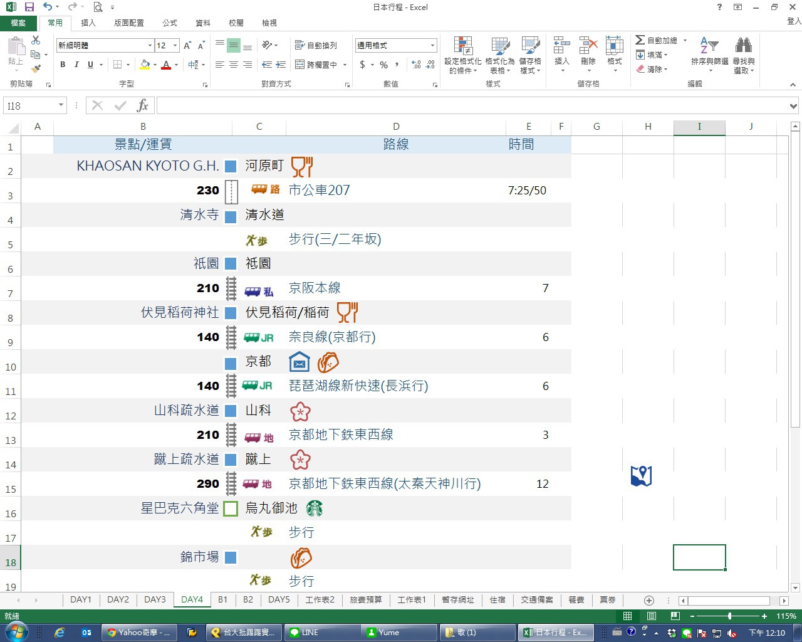The image size is (802, 642).
Task: Increase the cell indent
Action: [x=281, y=65]
